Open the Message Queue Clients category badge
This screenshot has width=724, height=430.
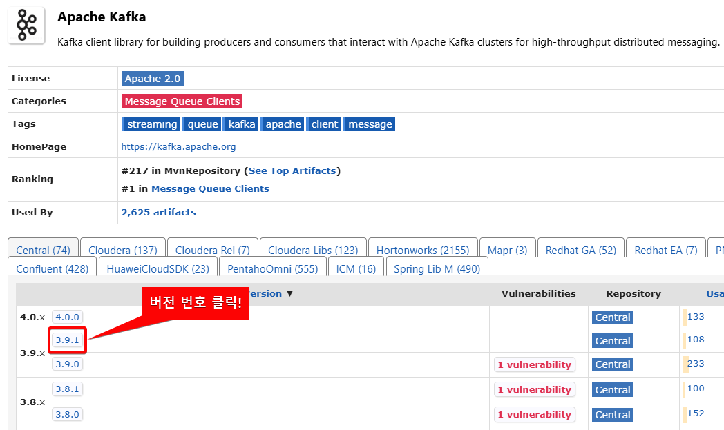182,101
